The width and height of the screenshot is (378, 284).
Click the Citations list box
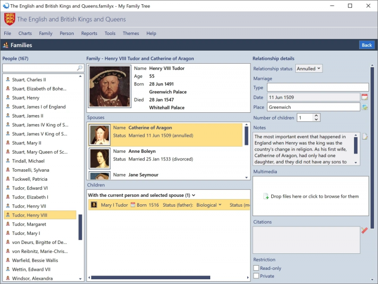[x=306, y=240]
